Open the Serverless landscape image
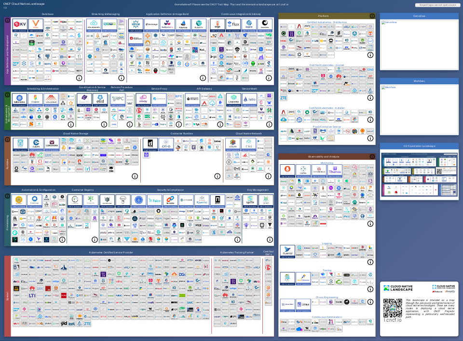 click(419, 44)
